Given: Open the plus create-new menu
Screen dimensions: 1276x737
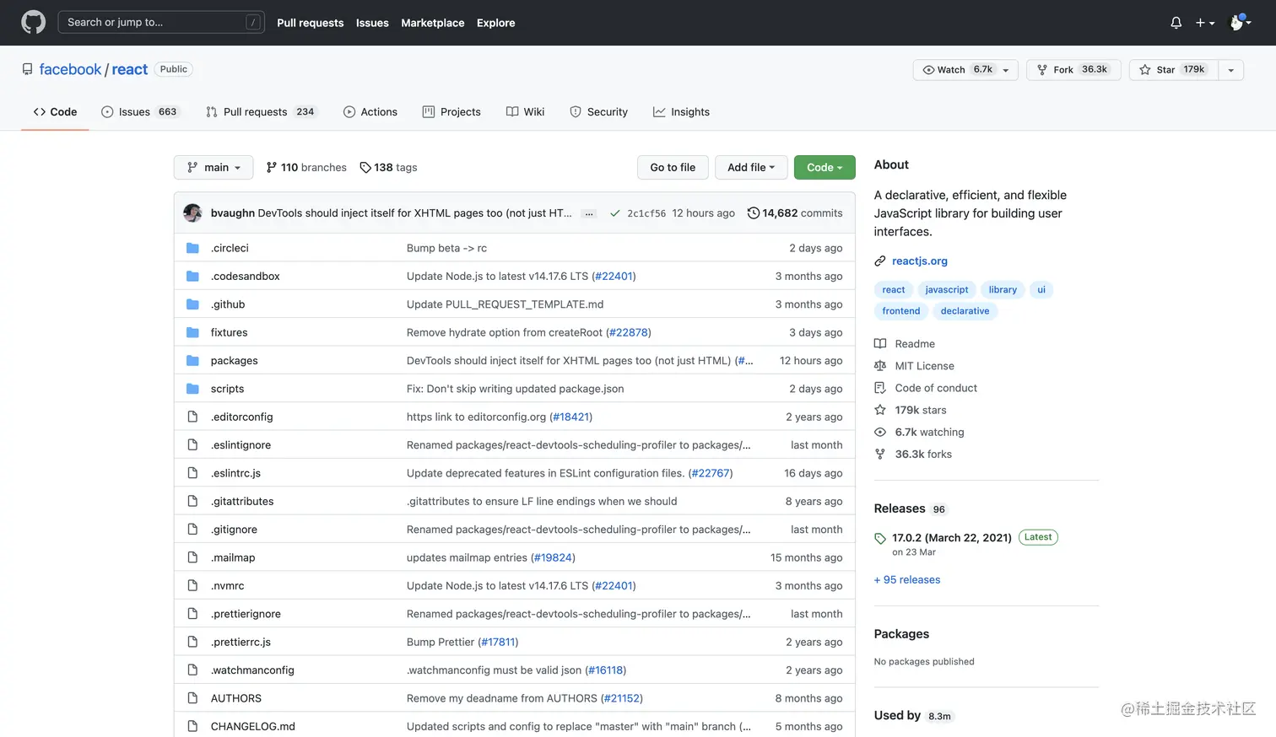Looking at the screenshot, I should pos(1204,23).
